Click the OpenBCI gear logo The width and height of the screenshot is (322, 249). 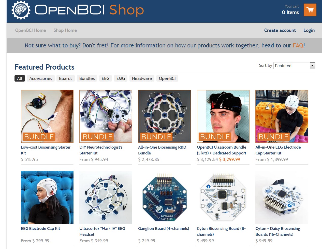[x=21, y=10]
